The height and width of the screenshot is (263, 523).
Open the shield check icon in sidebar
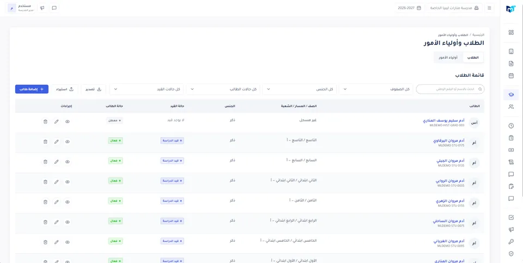click(x=511, y=254)
